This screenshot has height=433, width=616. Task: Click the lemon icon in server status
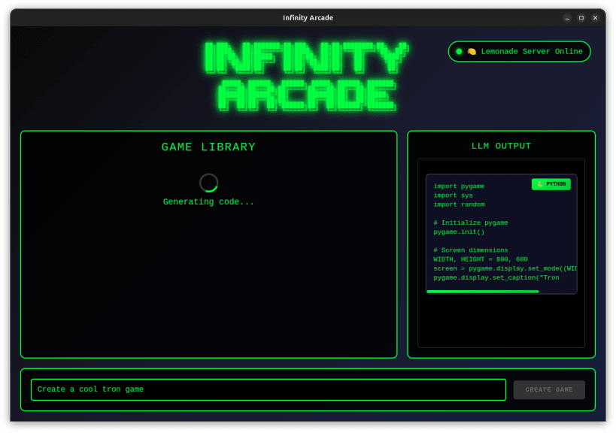(x=472, y=51)
